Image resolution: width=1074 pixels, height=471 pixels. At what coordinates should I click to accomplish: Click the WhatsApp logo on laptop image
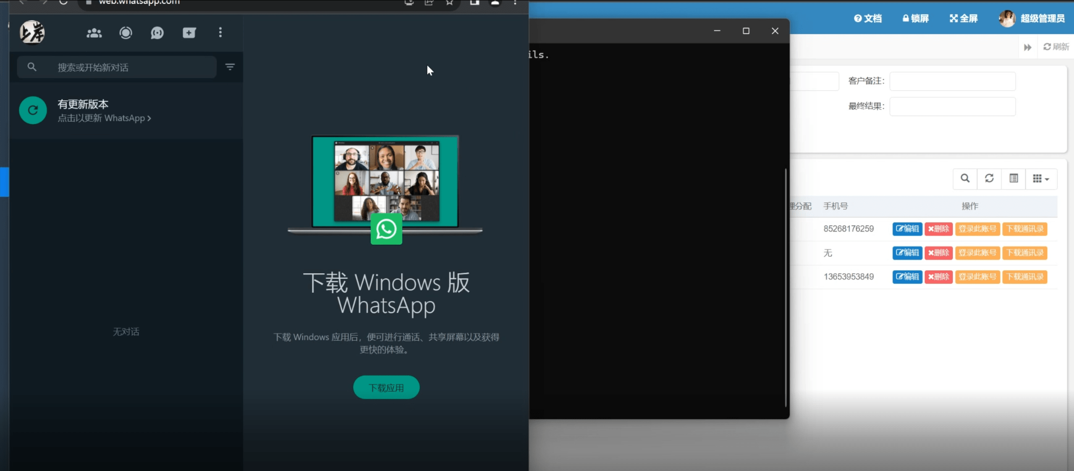pos(386,229)
